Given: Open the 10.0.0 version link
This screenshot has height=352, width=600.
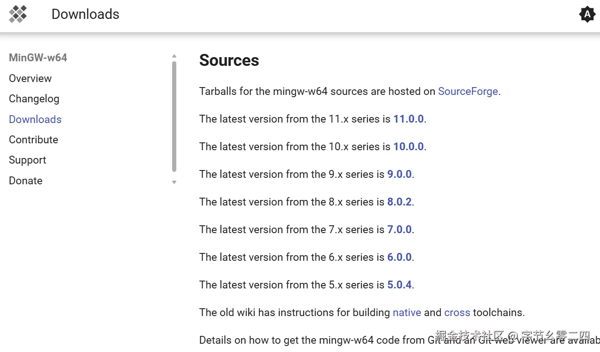Looking at the screenshot, I should point(408,147).
